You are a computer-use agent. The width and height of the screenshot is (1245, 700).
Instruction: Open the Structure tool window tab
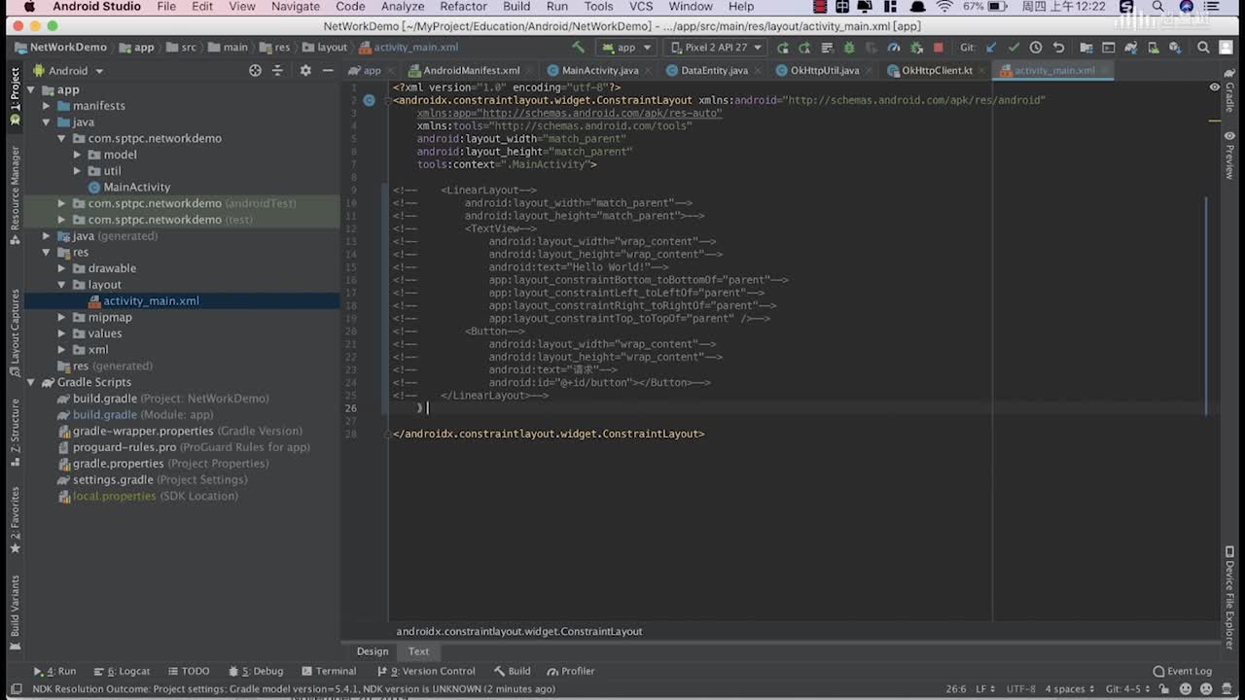(x=15, y=433)
